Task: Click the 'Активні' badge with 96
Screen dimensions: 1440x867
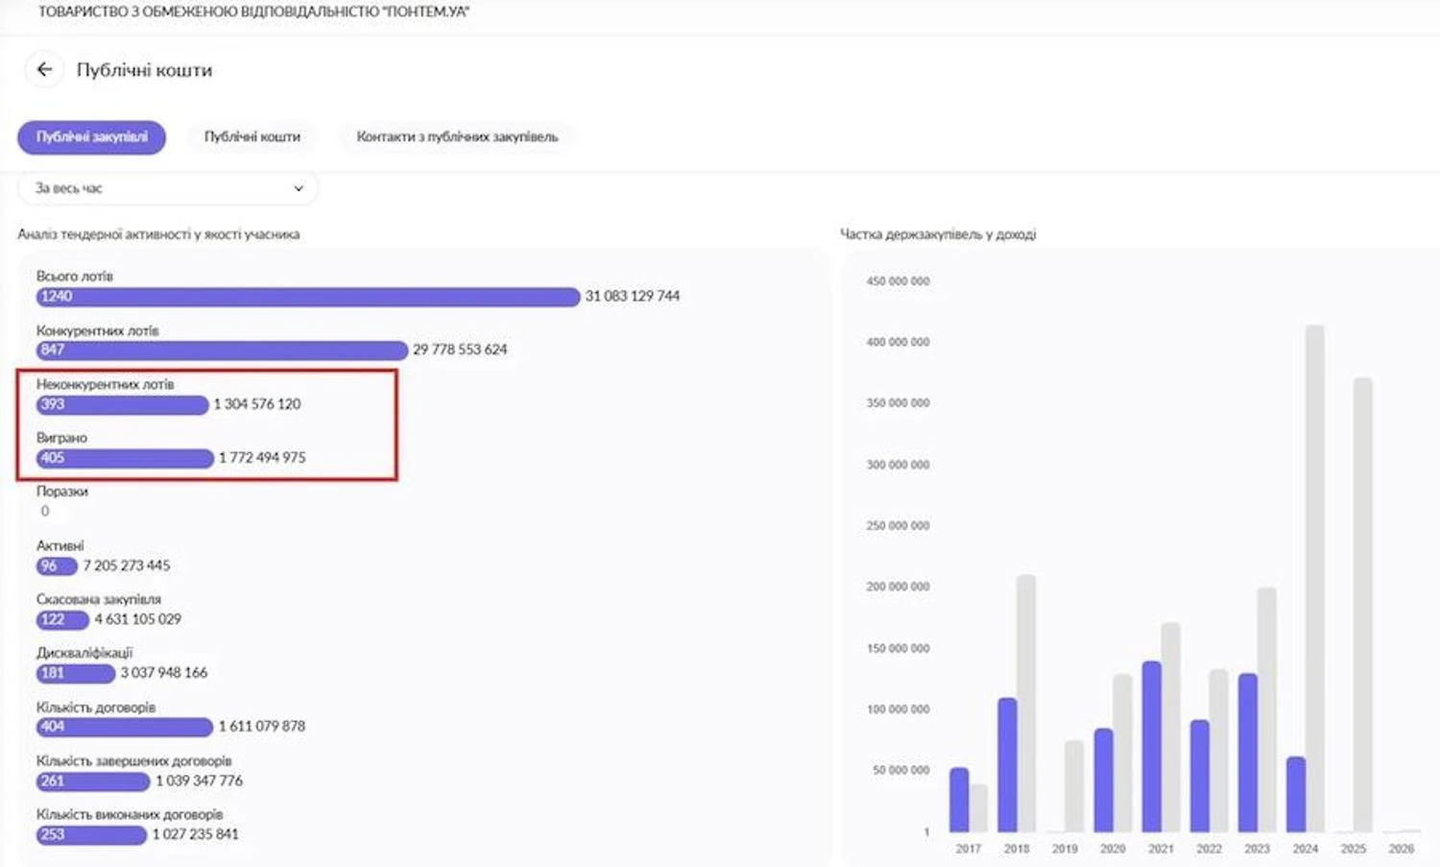Action: tap(56, 566)
